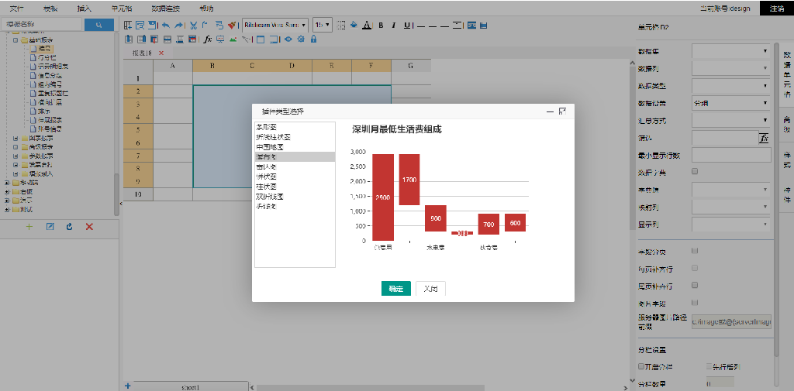794x391 pixels.
Task: Click the gear settings icon in toolbar
Action: coord(301,39)
